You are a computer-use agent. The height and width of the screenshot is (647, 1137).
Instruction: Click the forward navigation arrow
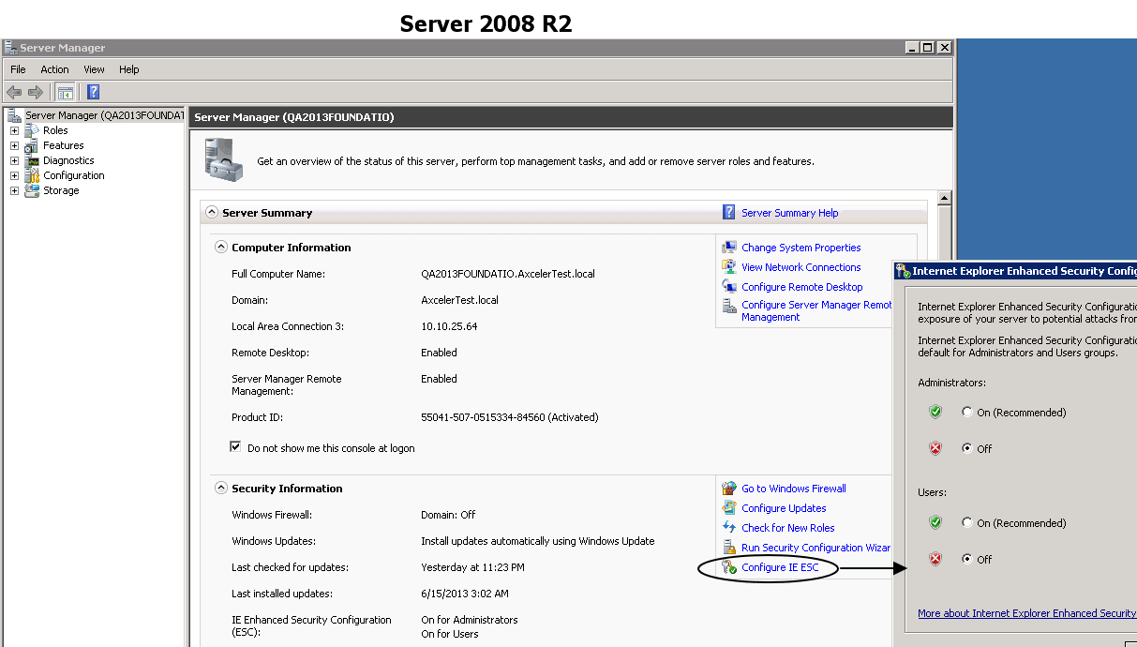coord(34,91)
